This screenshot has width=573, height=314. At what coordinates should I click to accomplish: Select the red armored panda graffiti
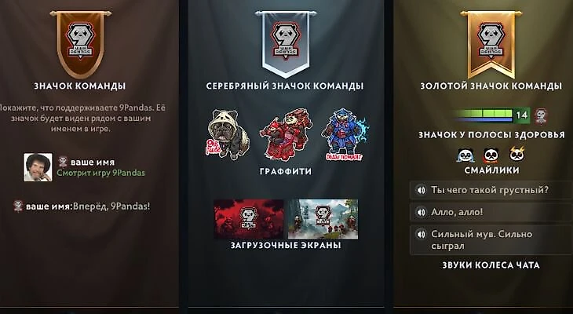286,134
